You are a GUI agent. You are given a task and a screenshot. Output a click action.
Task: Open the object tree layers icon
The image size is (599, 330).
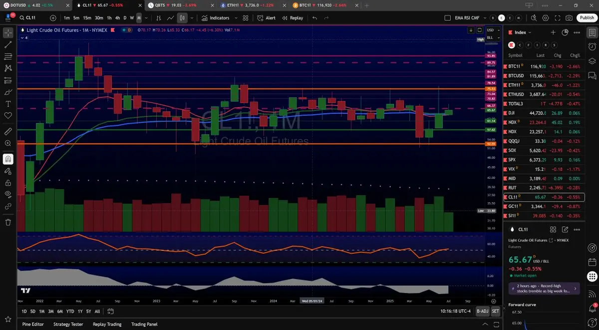[592, 61]
